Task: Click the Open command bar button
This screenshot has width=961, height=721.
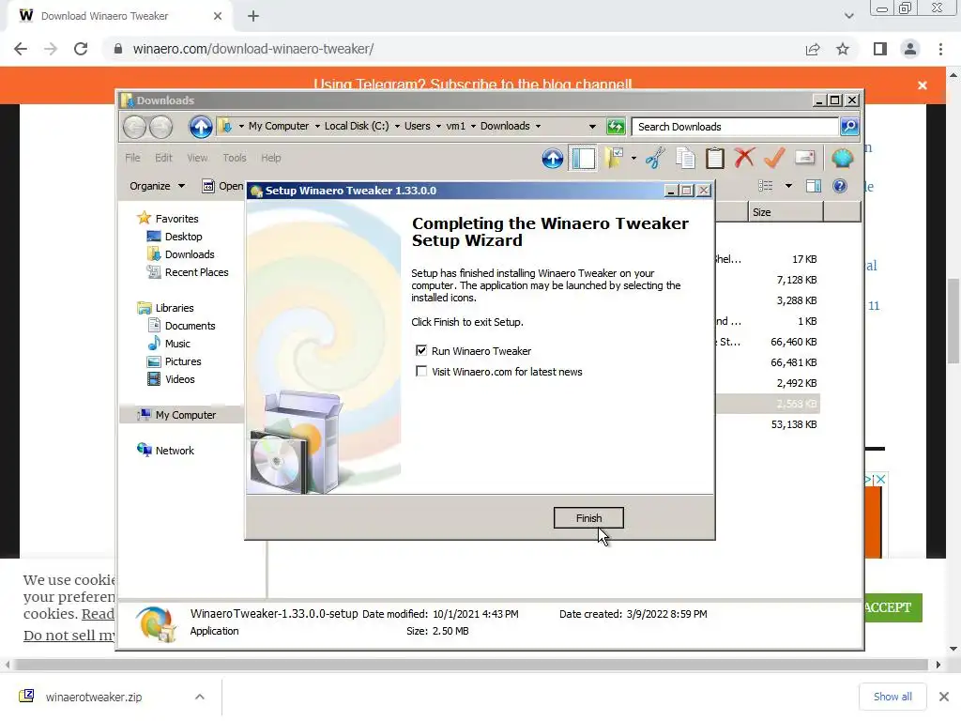Action: (223, 186)
